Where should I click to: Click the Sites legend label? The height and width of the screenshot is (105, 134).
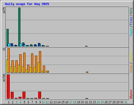pyautogui.click(x=131, y=69)
